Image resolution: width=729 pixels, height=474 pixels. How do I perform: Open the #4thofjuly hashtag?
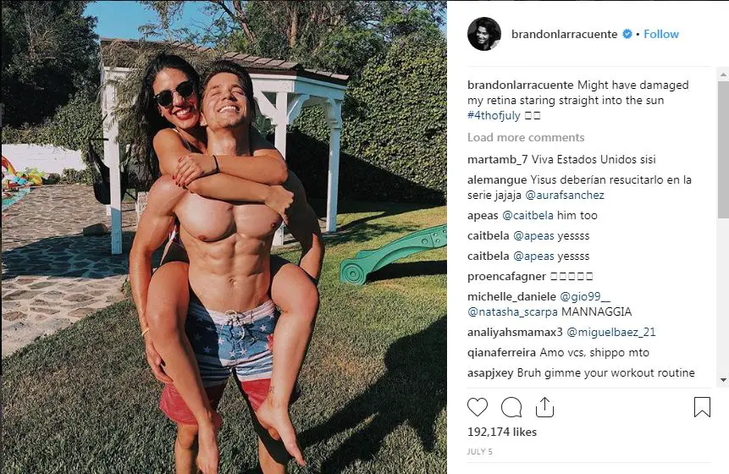coord(494,115)
